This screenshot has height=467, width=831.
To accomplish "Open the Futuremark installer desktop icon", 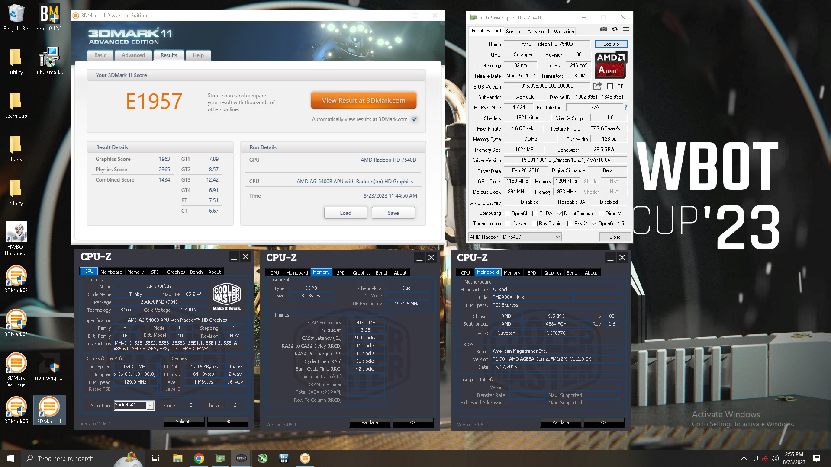I will [49, 61].
